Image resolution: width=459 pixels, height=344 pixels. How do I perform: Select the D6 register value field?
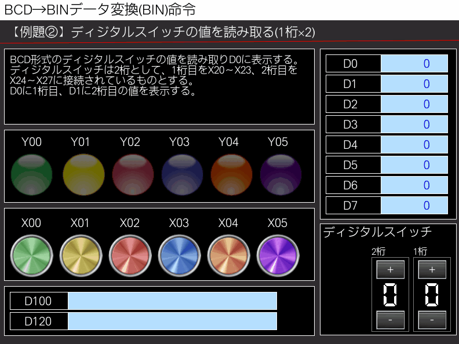414,185
